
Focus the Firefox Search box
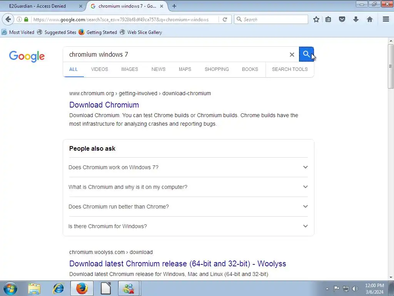[271, 19]
